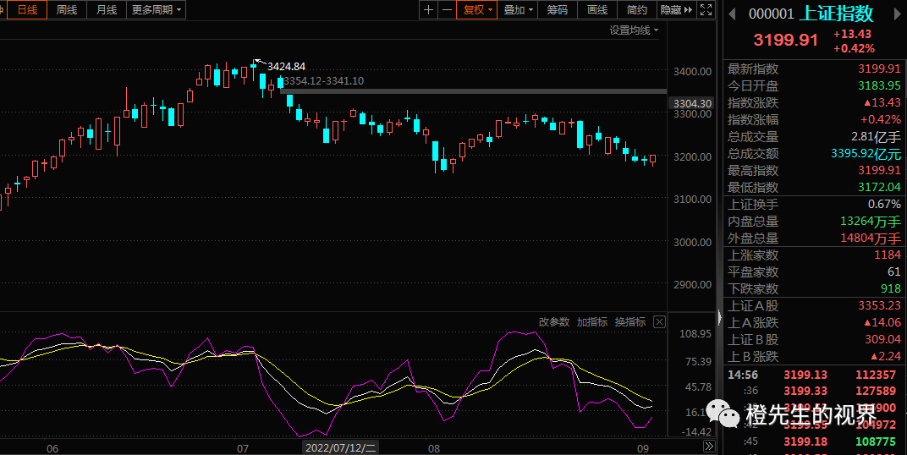This screenshot has height=455, width=907.
Task: Switch to 月线 monthly tab
Action: tap(107, 10)
